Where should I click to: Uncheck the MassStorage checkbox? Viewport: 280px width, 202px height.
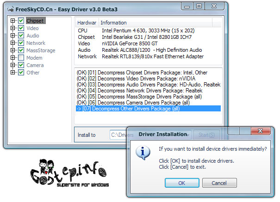tap(21, 50)
